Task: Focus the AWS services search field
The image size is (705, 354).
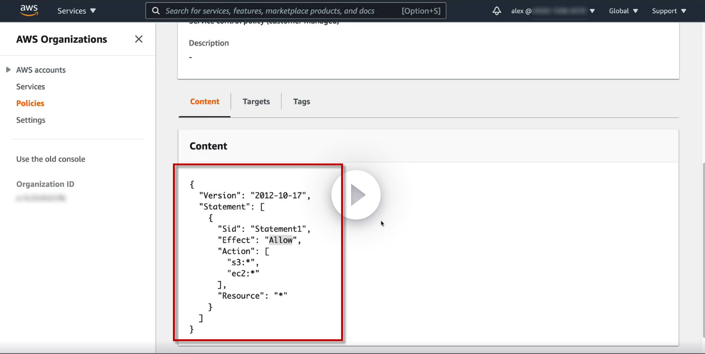Action: [280, 11]
